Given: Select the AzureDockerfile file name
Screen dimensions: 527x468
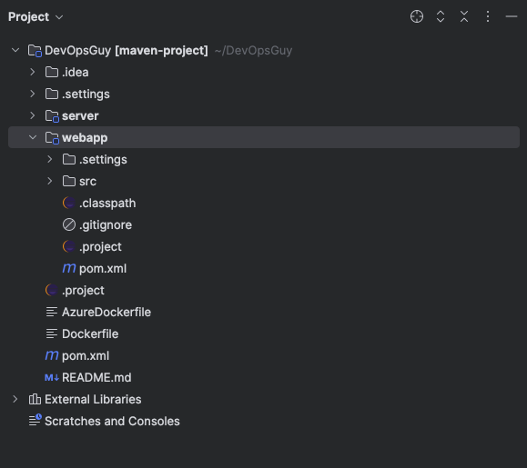Looking at the screenshot, I should pyautogui.click(x=106, y=312).
